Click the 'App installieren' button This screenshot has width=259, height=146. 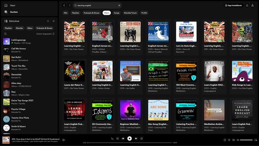233,5
